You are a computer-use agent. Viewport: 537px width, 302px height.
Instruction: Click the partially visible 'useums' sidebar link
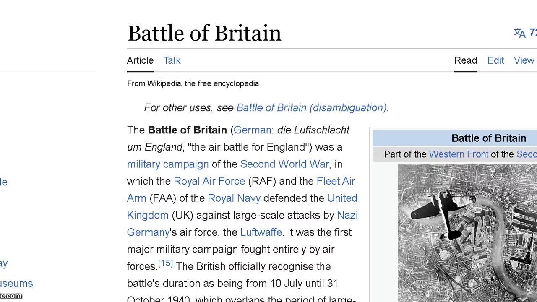(16, 284)
